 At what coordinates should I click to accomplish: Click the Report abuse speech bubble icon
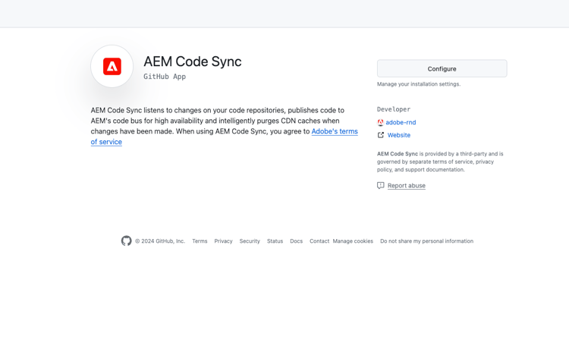point(381,185)
